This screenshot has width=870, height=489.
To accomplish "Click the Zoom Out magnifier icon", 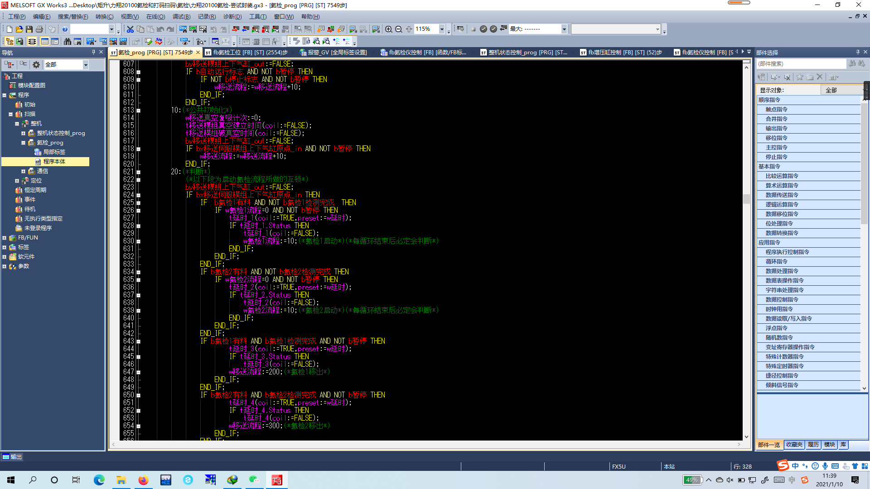I will 399,29.
